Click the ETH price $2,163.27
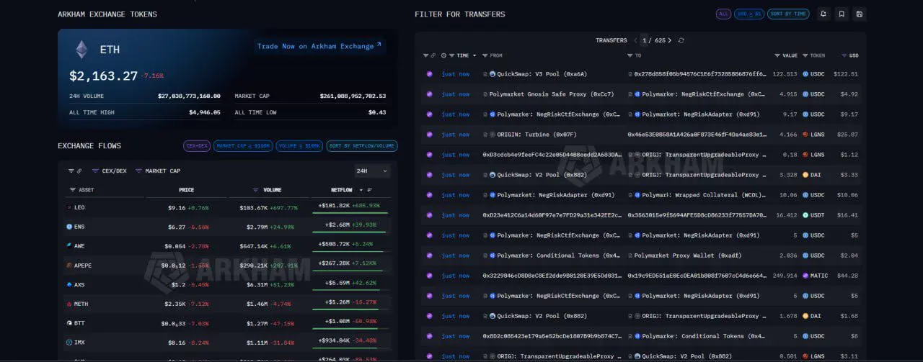 (x=103, y=75)
